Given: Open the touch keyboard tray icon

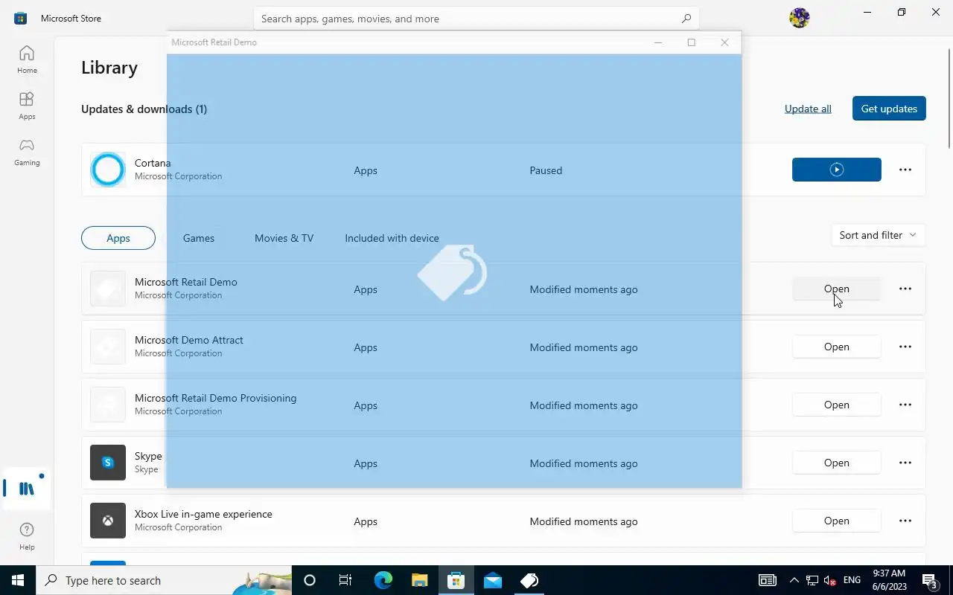Looking at the screenshot, I should pos(768,580).
